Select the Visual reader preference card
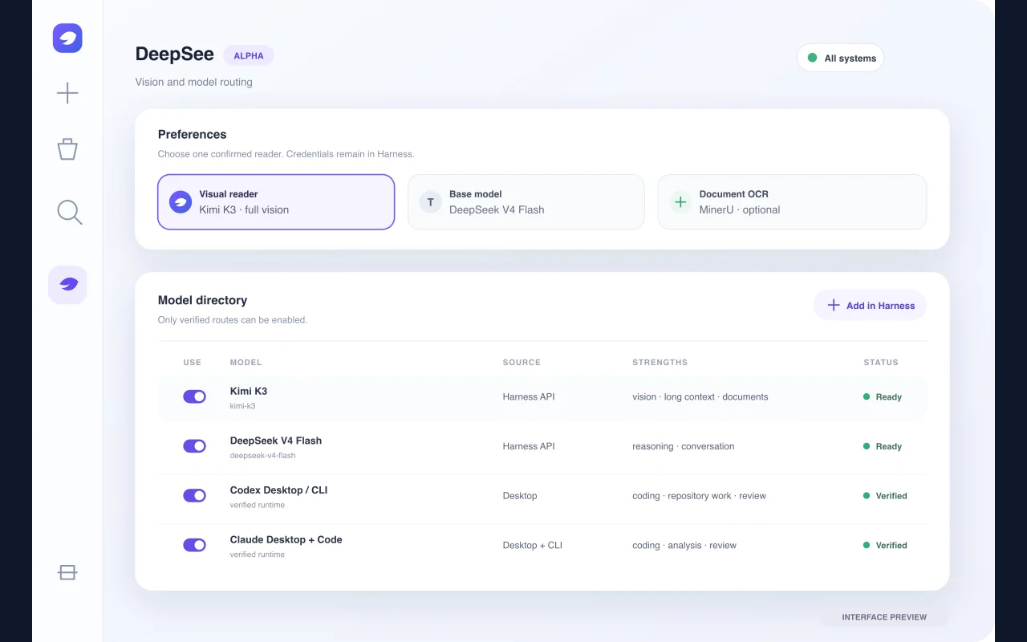The height and width of the screenshot is (642, 1027). (276, 202)
